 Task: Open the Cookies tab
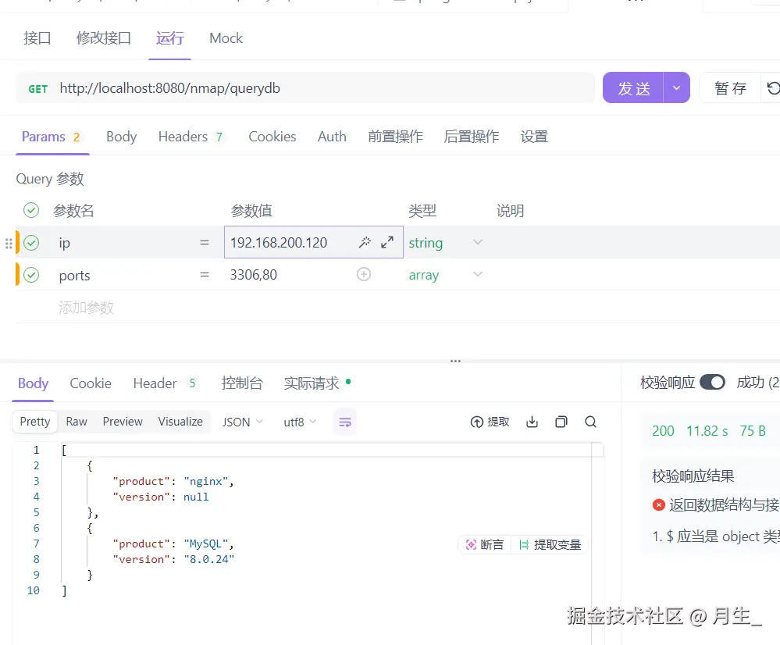point(272,137)
